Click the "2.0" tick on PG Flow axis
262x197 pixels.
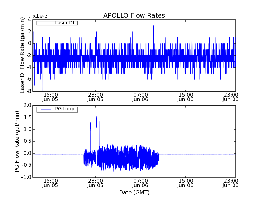click(27, 105)
